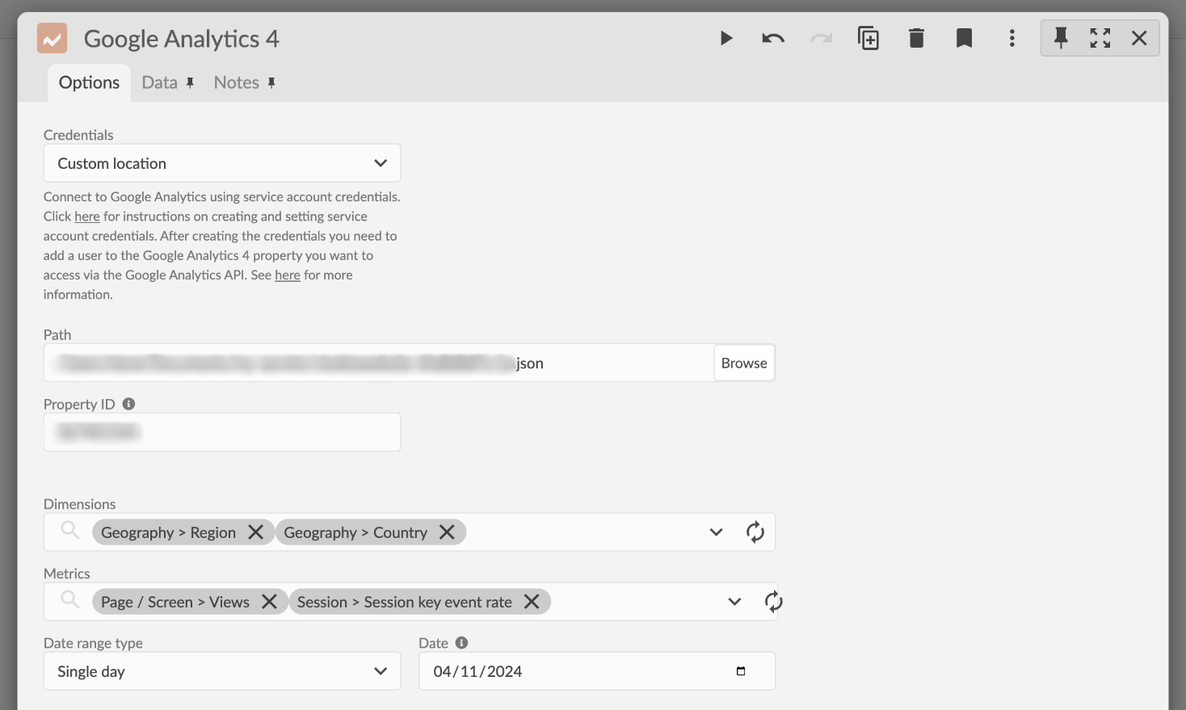
Task: Expand the Dimensions dropdown list
Action: coord(716,532)
